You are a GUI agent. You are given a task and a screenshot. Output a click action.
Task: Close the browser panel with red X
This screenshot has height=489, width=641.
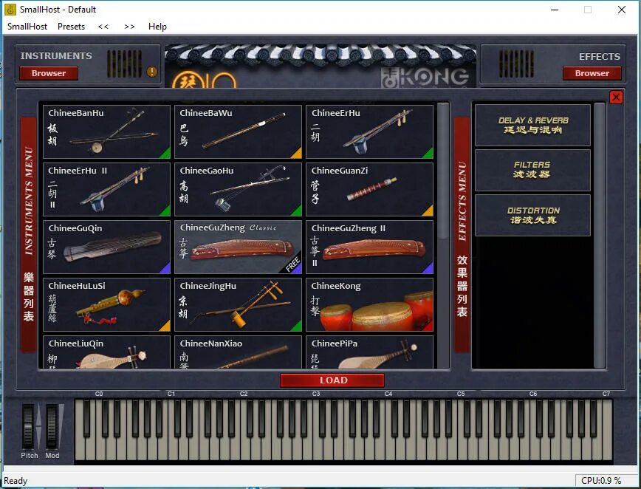click(x=616, y=98)
